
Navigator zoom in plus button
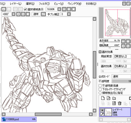(x=128, y=42)
